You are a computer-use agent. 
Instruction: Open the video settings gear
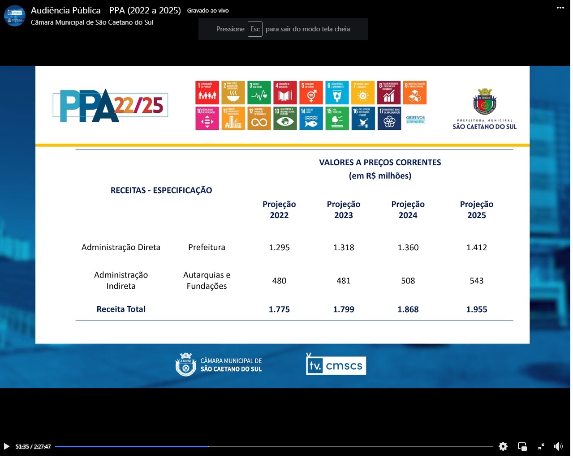tap(503, 446)
